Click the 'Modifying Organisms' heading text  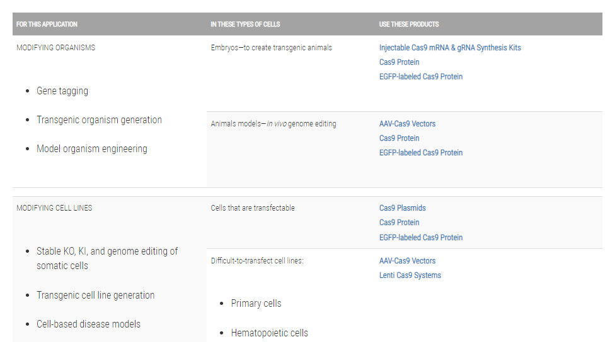(x=55, y=48)
